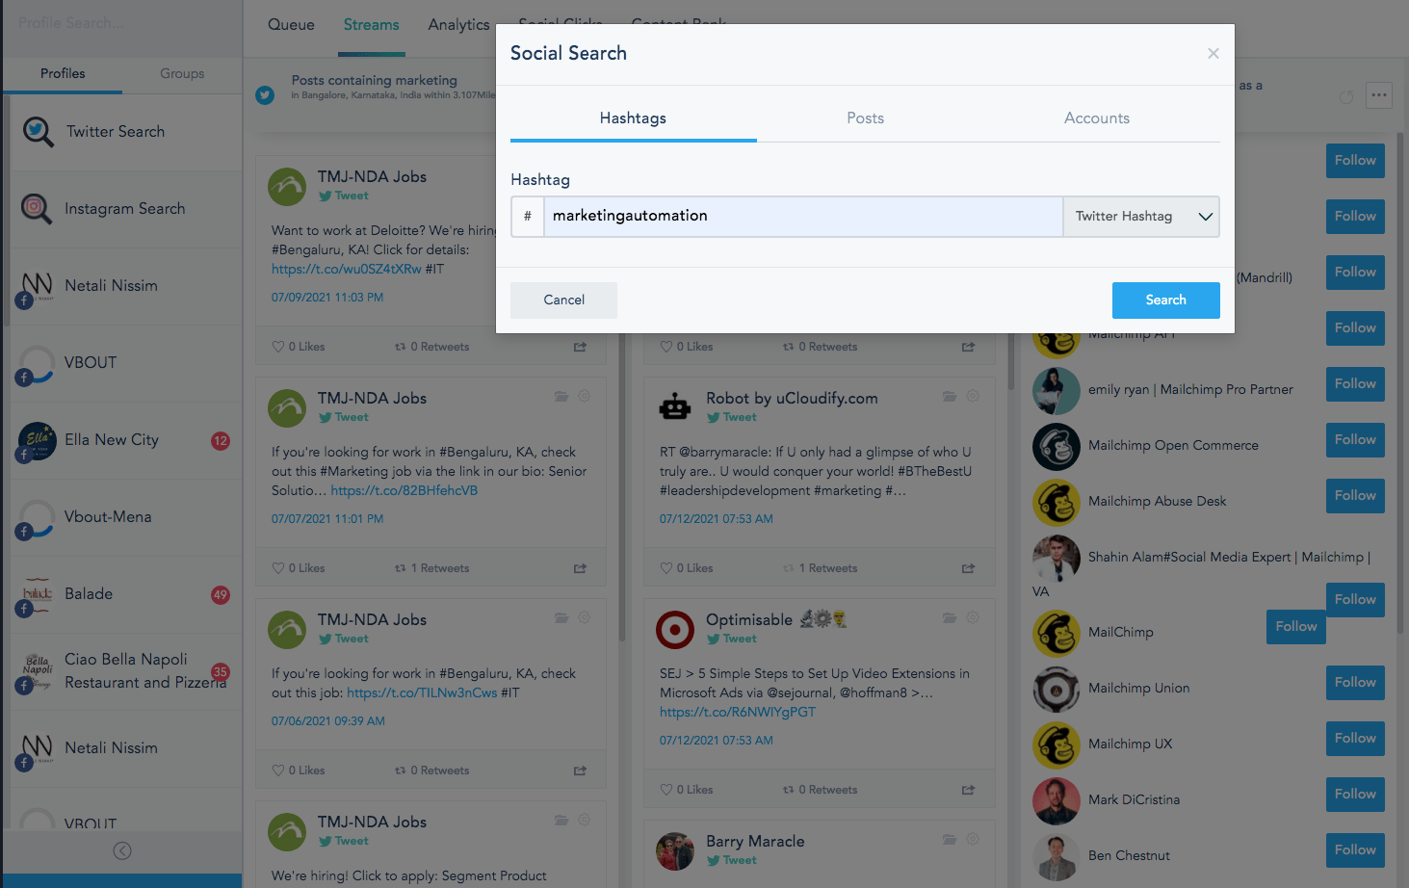Open the Twitter Hashtag dropdown
1409x888 pixels.
pyautogui.click(x=1141, y=217)
